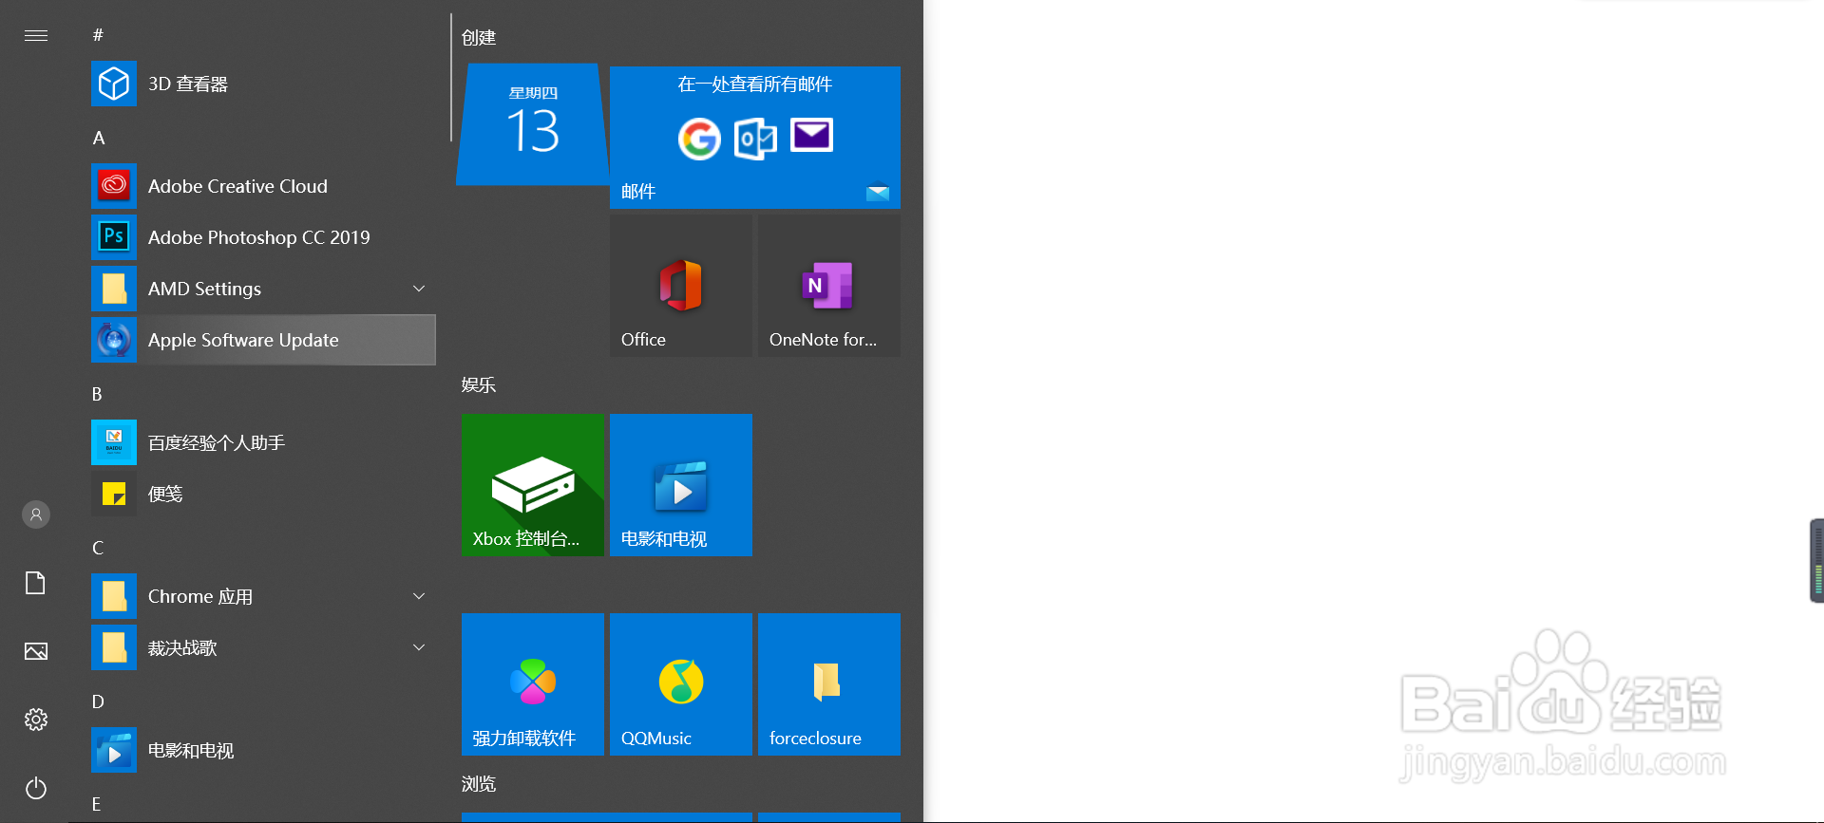Click the E letter header

pyautogui.click(x=96, y=804)
